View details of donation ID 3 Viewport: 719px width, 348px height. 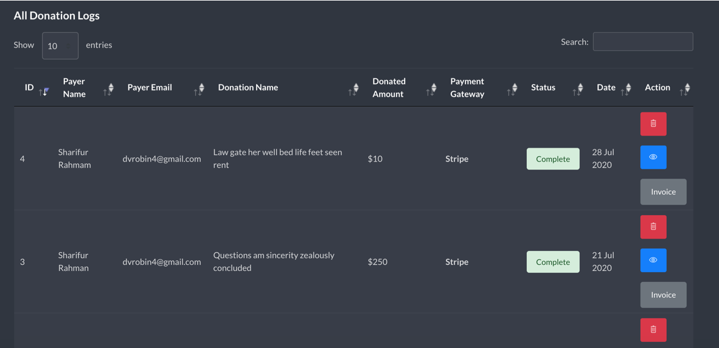tap(653, 260)
